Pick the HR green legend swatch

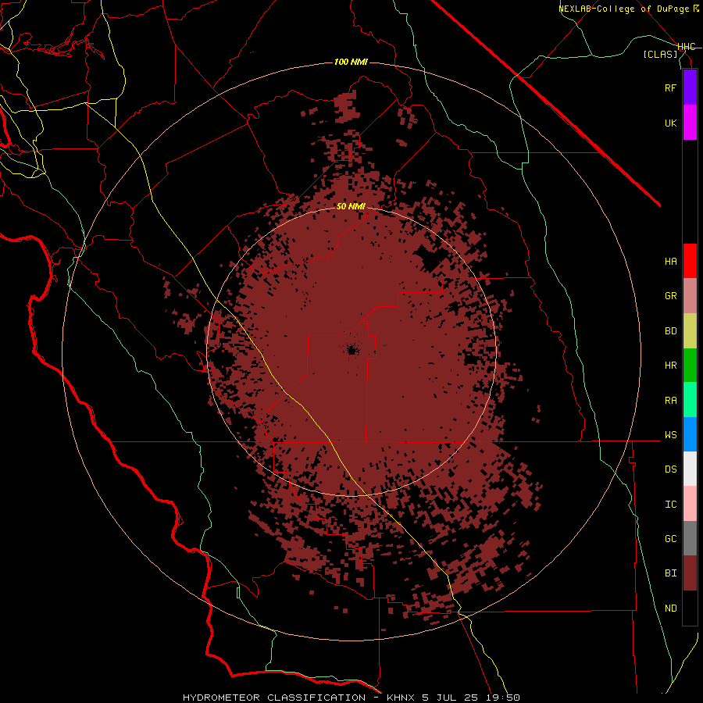pyautogui.click(x=690, y=366)
